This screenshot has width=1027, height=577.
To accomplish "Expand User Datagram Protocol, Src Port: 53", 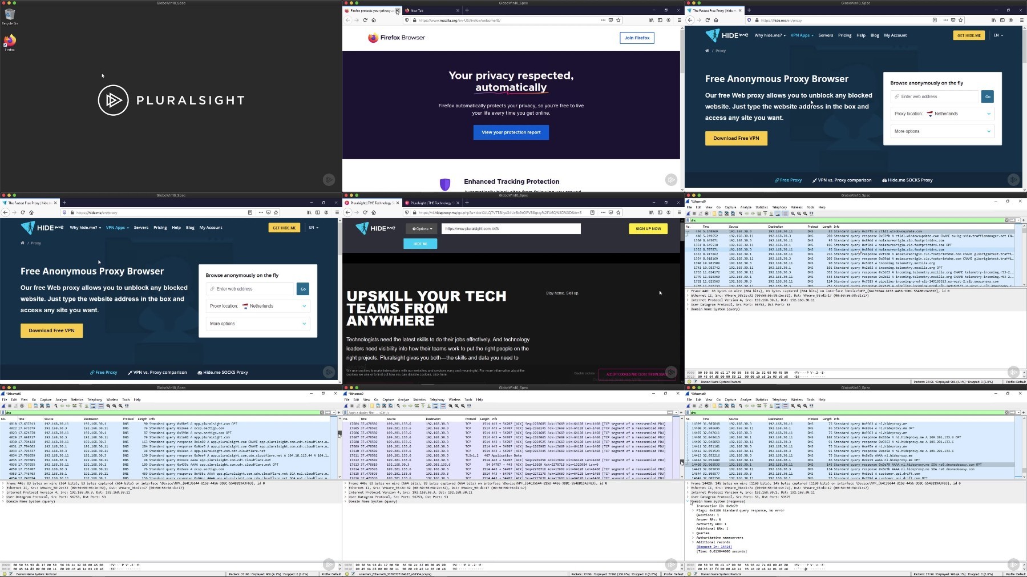I will pyautogui.click(x=689, y=497).
